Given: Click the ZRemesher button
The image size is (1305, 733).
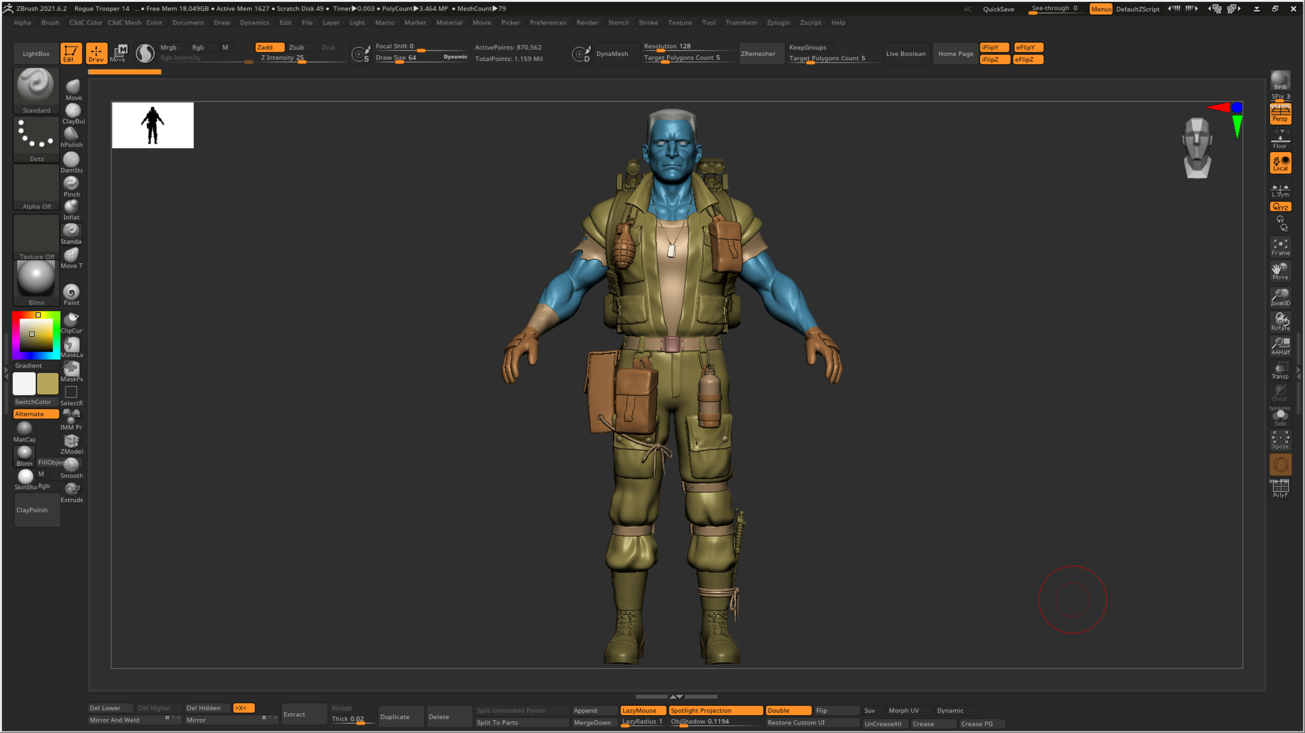Looking at the screenshot, I should [758, 54].
